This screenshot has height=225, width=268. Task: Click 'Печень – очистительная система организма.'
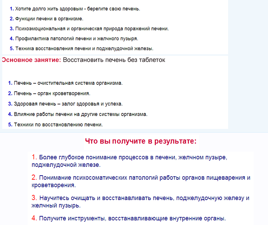tap(68, 83)
